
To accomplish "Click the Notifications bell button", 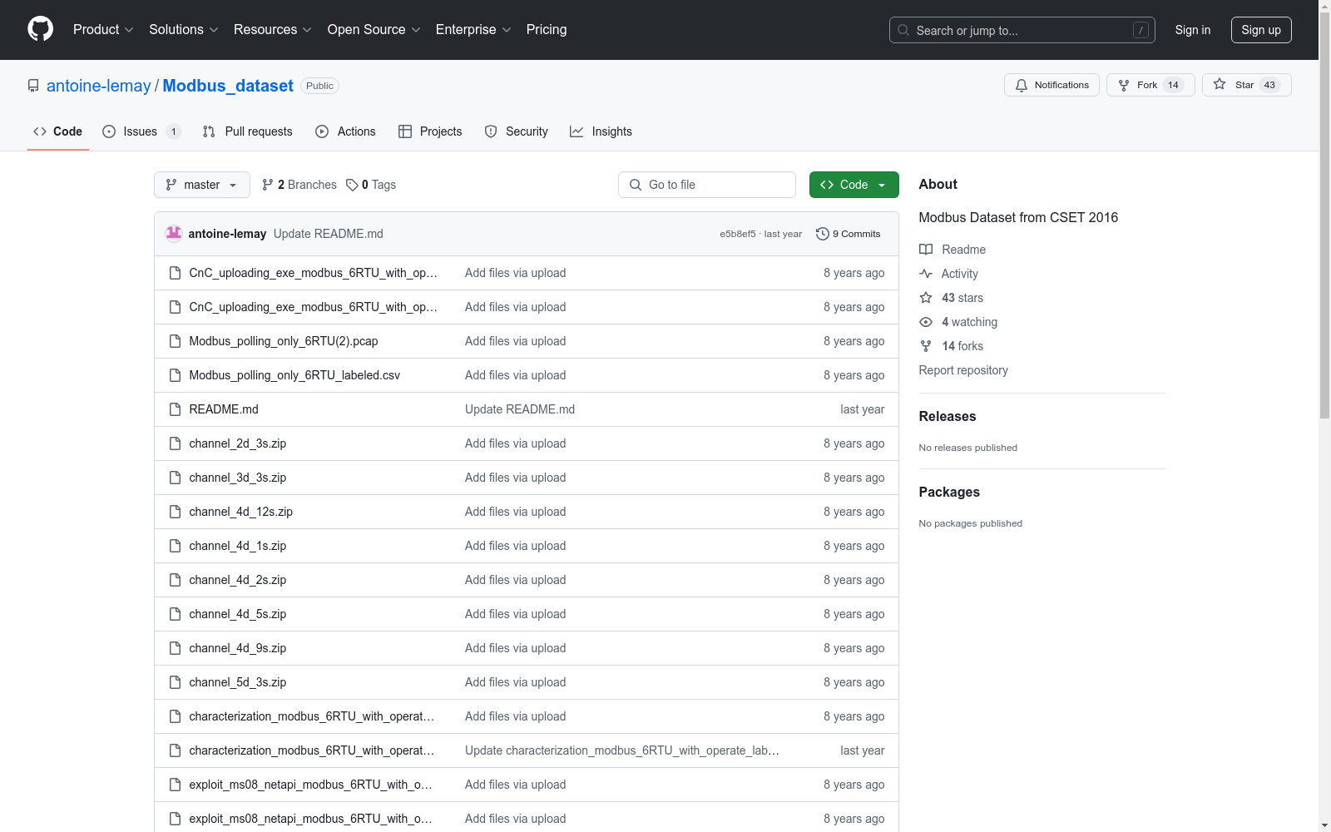I will click(x=1051, y=85).
